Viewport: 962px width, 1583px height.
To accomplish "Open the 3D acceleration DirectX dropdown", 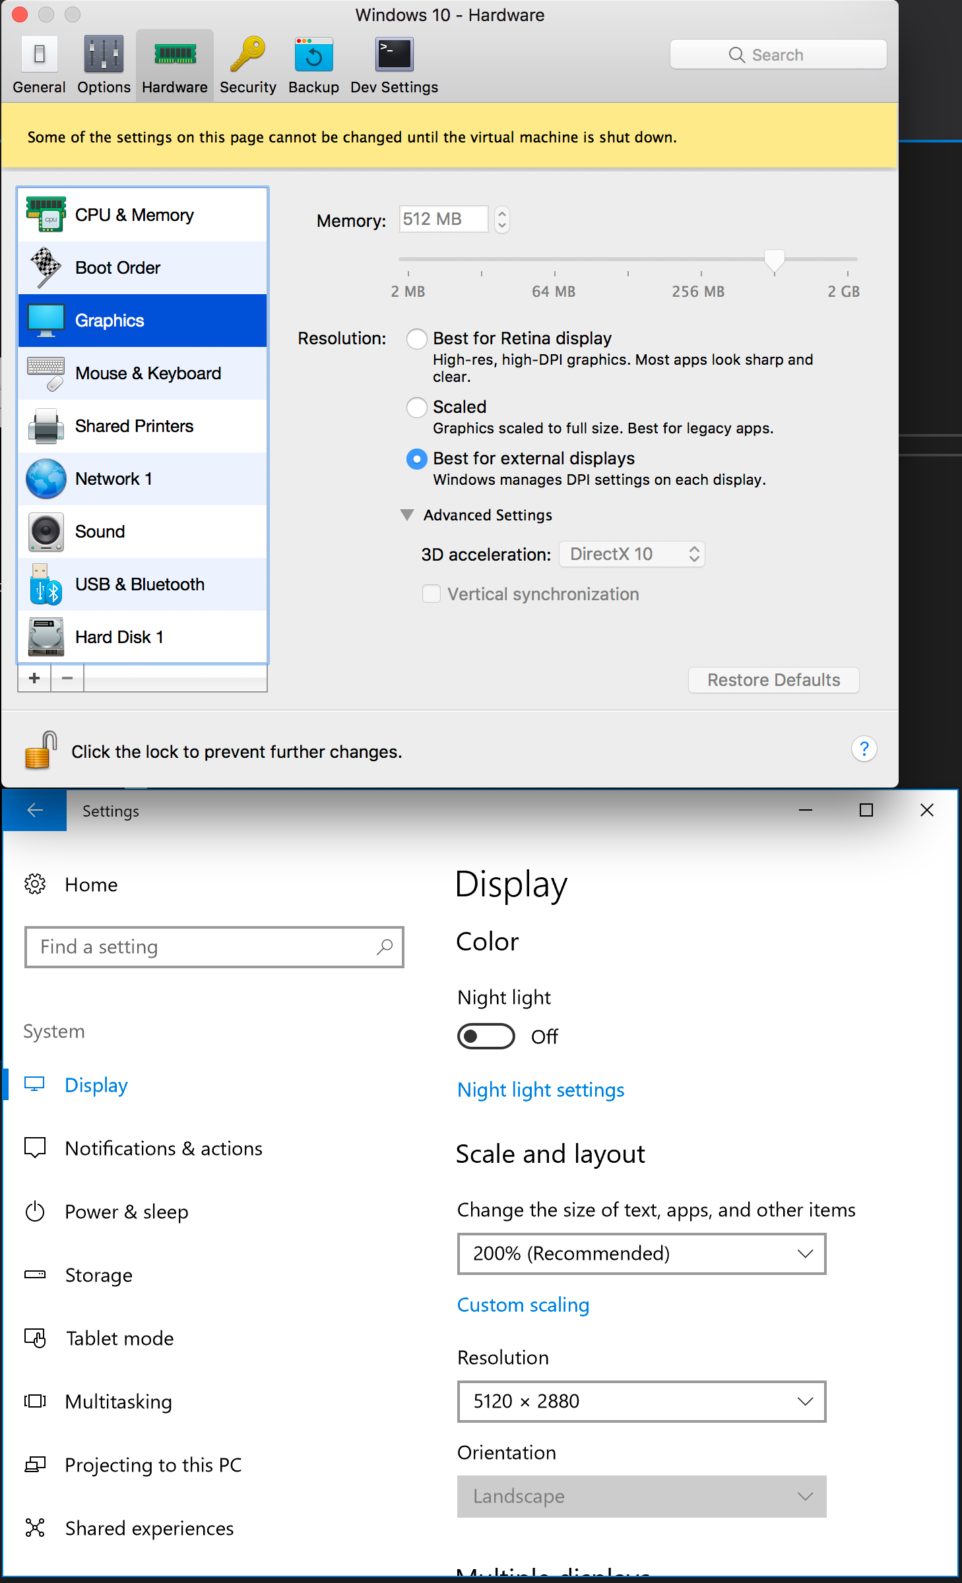I will click(x=632, y=554).
